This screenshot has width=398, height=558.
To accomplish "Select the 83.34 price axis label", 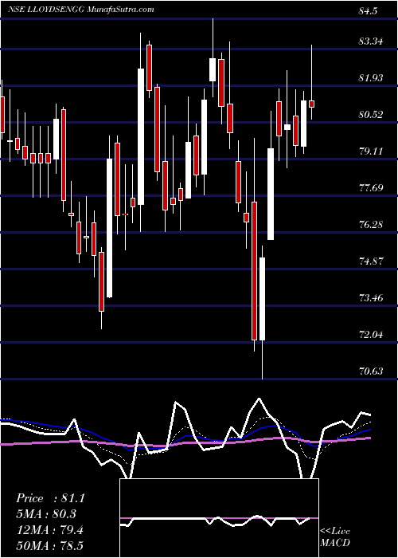I will click(371, 41).
